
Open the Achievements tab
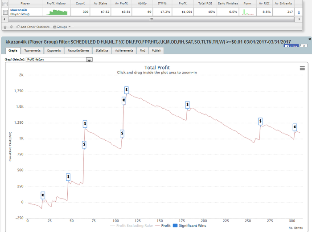[x=124, y=50]
